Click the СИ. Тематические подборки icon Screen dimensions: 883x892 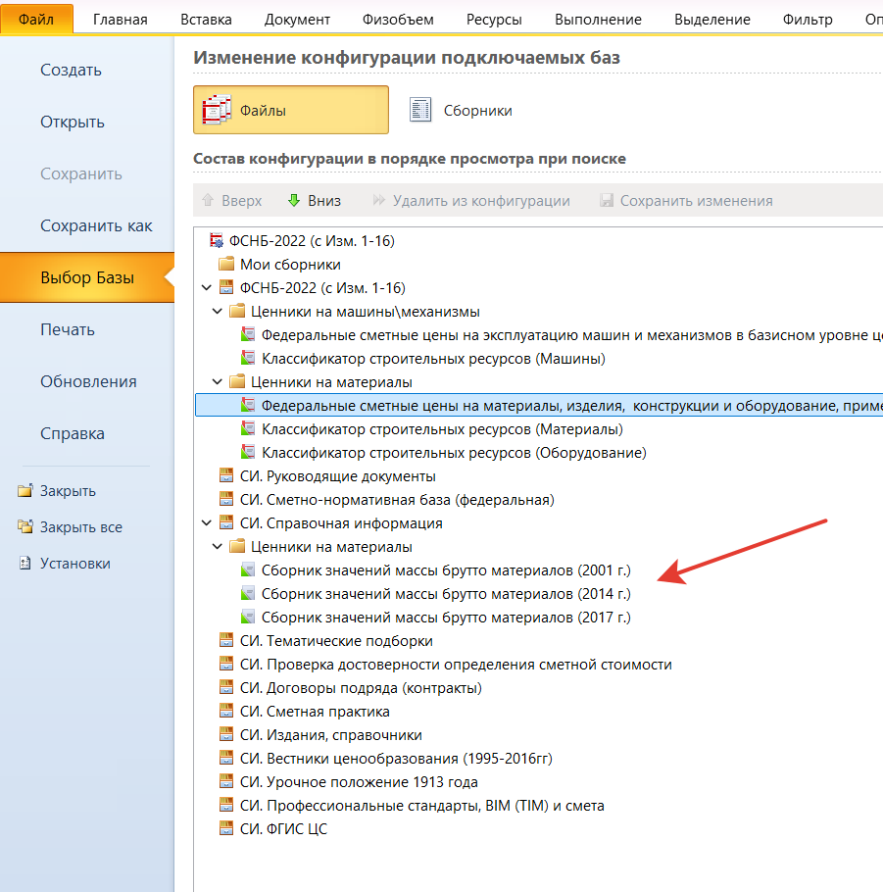pyautogui.click(x=226, y=640)
